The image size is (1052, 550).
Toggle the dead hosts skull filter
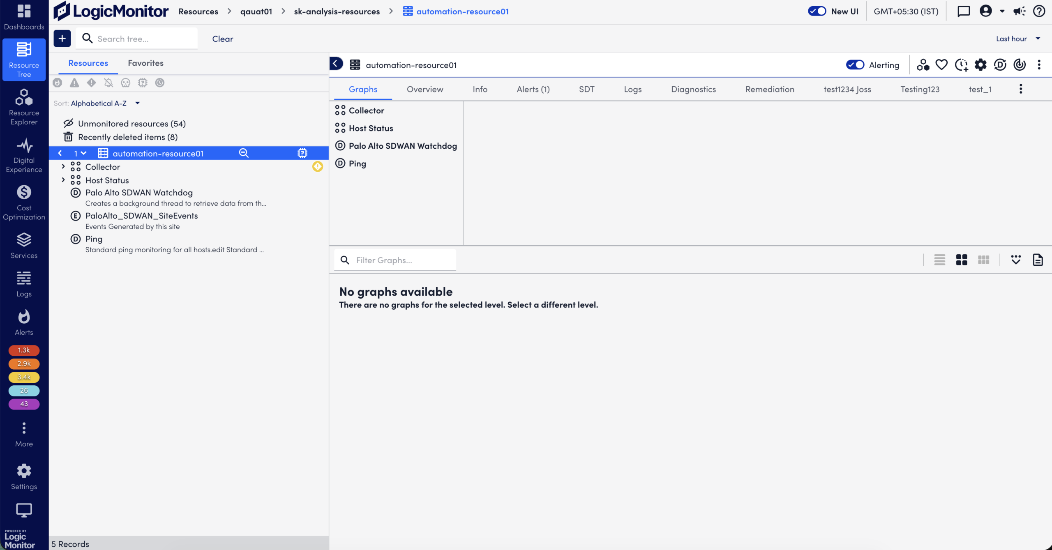tap(126, 83)
